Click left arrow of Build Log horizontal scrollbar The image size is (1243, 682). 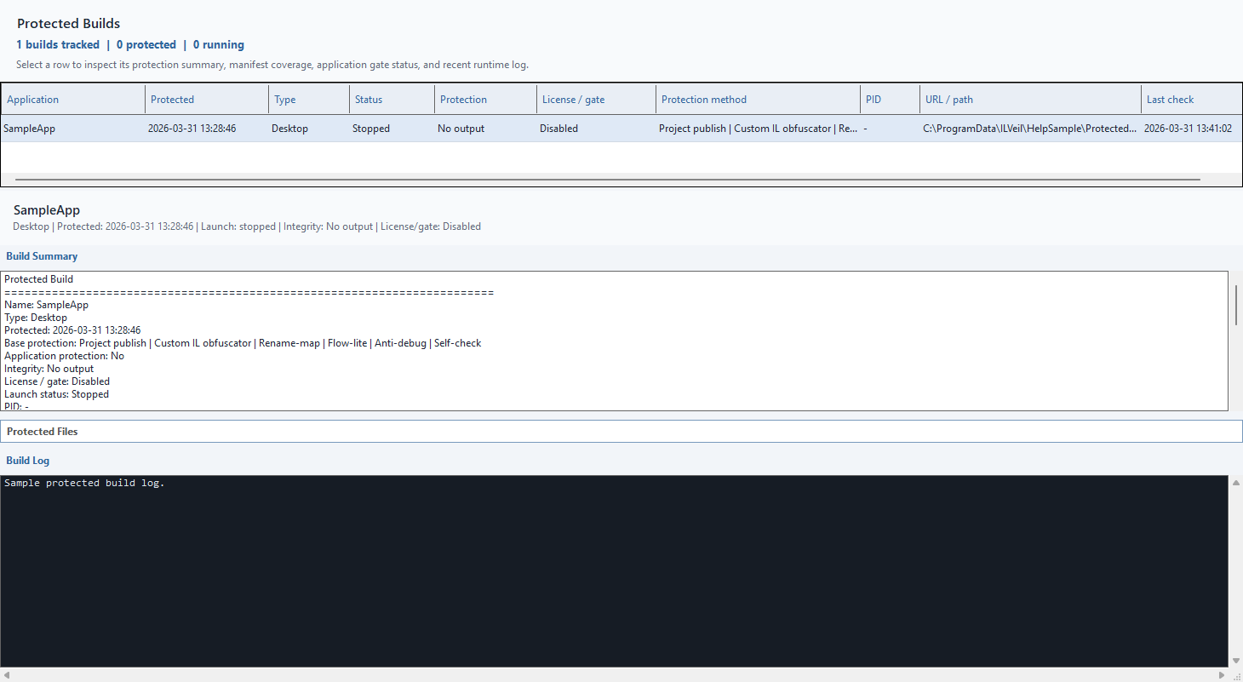pos(7,674)
